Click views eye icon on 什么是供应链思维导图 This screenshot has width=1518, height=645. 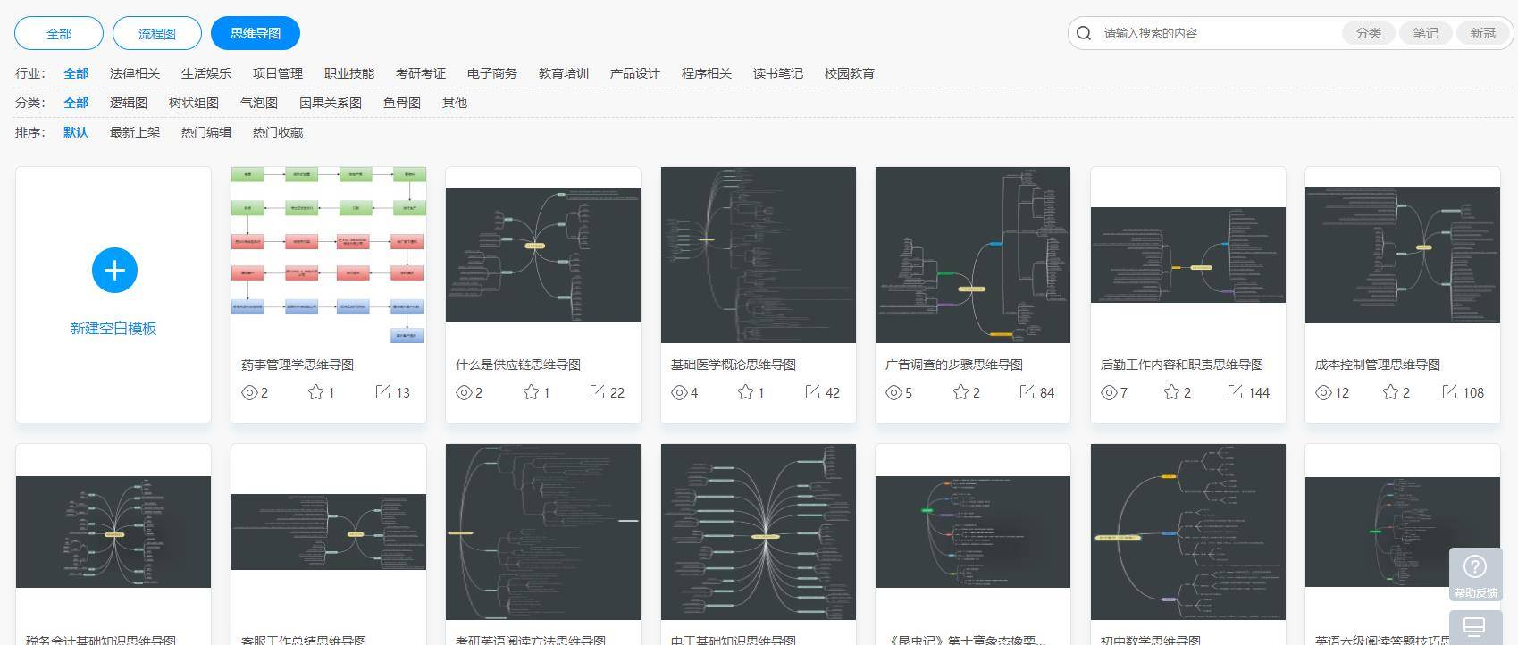(464, 392)
